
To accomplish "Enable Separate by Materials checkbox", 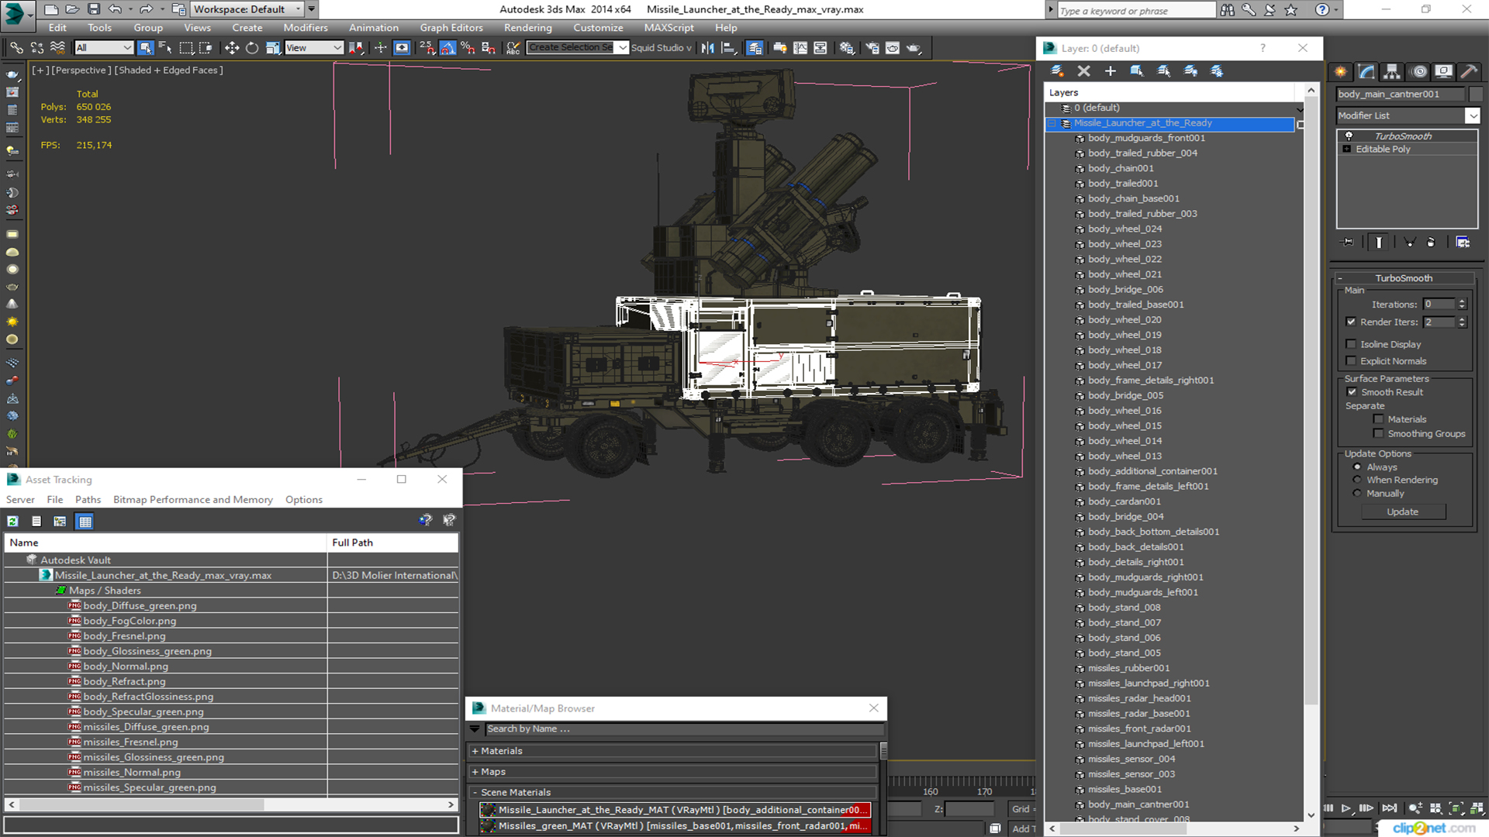I will [1378, 419].
